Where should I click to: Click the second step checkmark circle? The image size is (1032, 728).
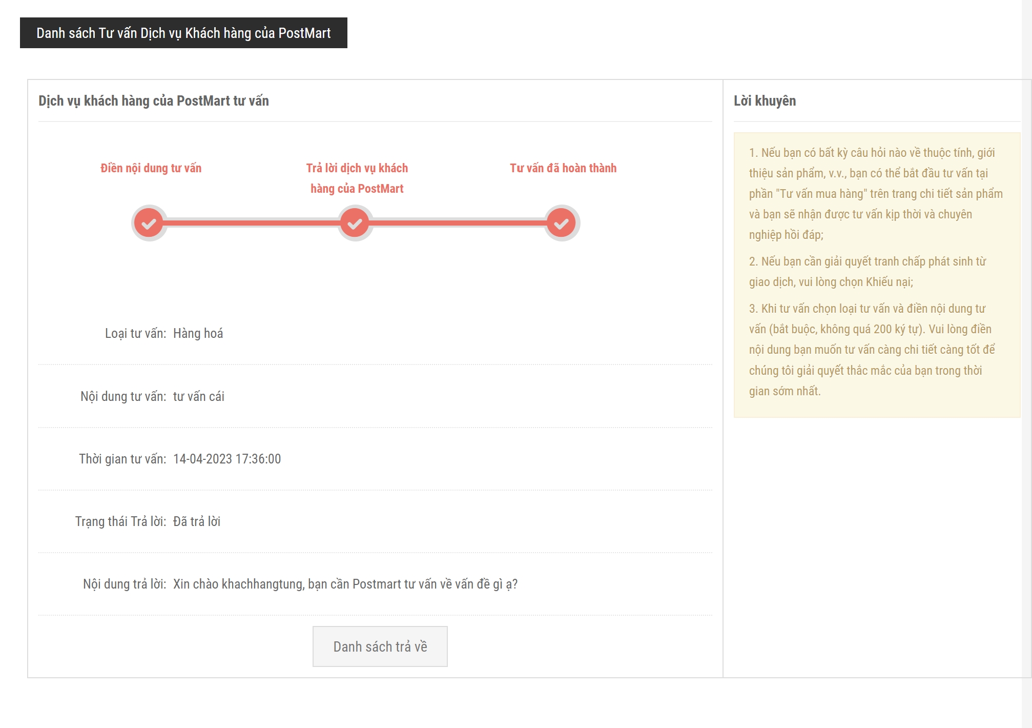355,223
